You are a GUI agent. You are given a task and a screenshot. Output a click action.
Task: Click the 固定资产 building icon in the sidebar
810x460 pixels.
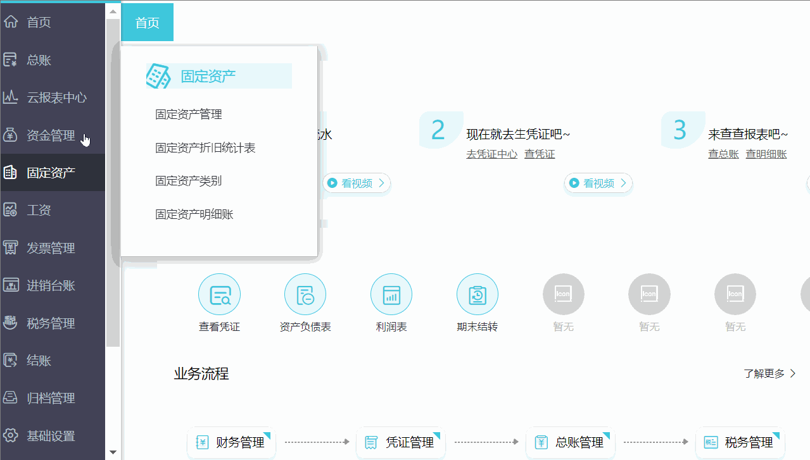click(x=11, y=172)
